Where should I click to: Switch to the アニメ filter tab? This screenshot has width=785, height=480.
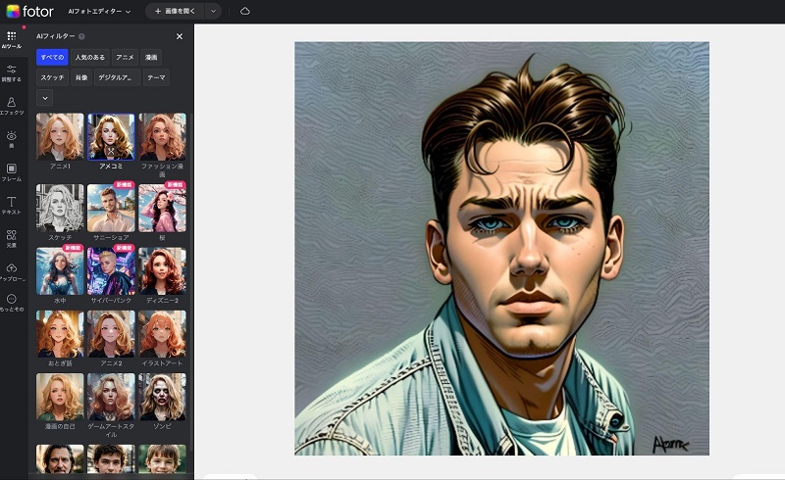pyautogui.click(x=124, y=57)
